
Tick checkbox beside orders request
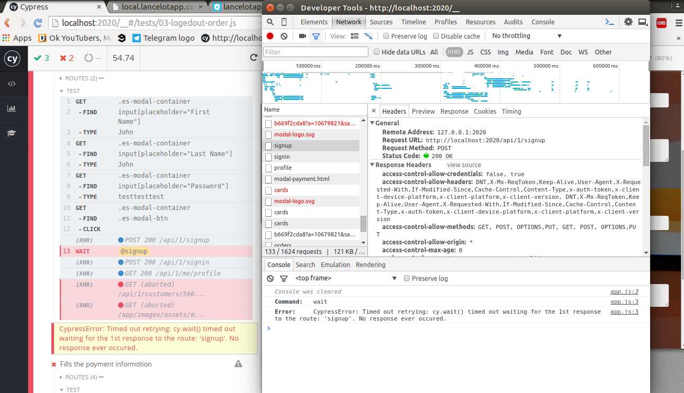[268, 245]
